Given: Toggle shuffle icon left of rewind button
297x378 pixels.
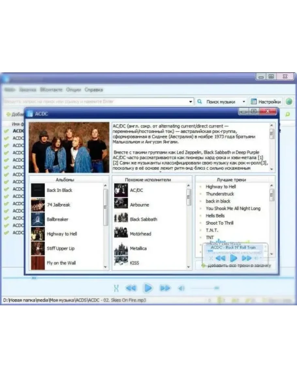Looking at the screenshot, I should tap(116, 288).
